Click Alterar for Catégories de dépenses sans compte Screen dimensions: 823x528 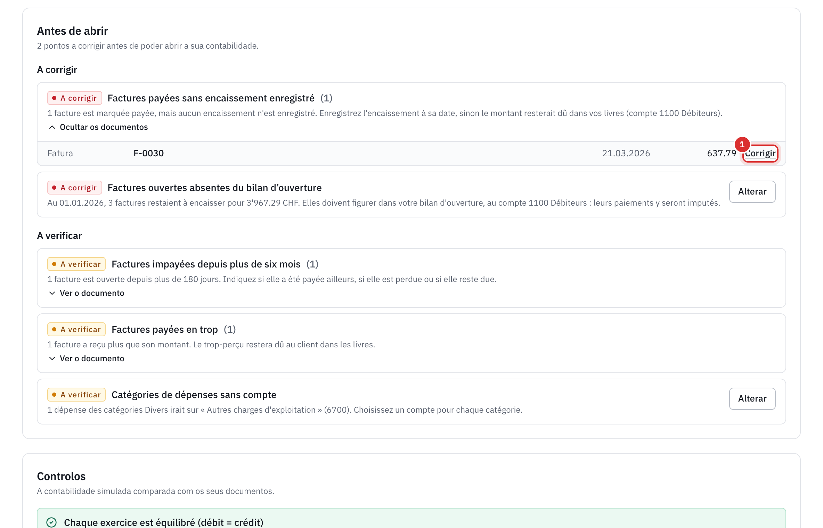[x=752, y=398]
